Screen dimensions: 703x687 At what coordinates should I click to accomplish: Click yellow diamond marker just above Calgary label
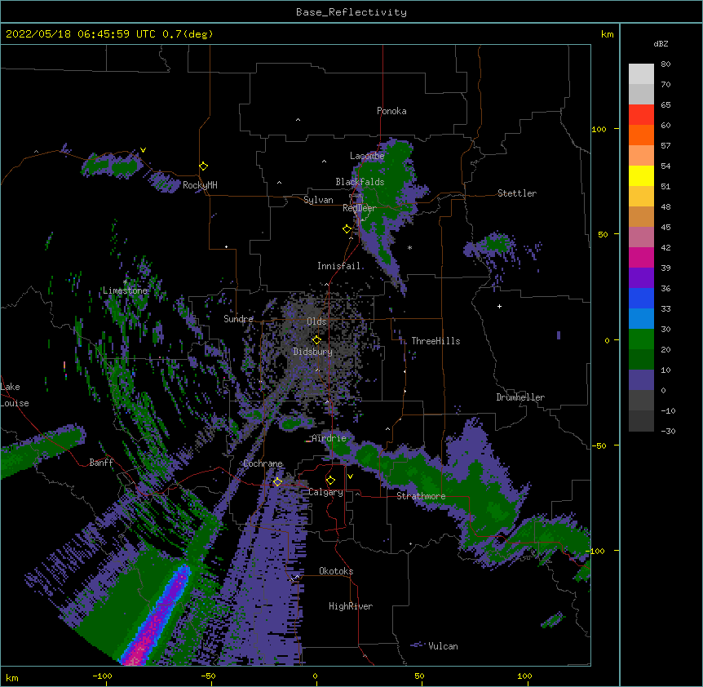click(x=330, y=481)
